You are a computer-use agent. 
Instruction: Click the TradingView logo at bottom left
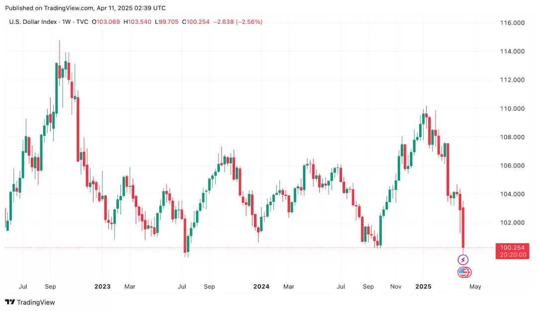[x=30, y=302]
